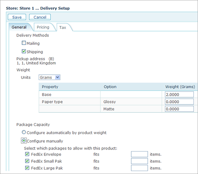The image size is (198, 174).
Task: Expand the weight Units dropdown
Action: [x=49, y=77]
